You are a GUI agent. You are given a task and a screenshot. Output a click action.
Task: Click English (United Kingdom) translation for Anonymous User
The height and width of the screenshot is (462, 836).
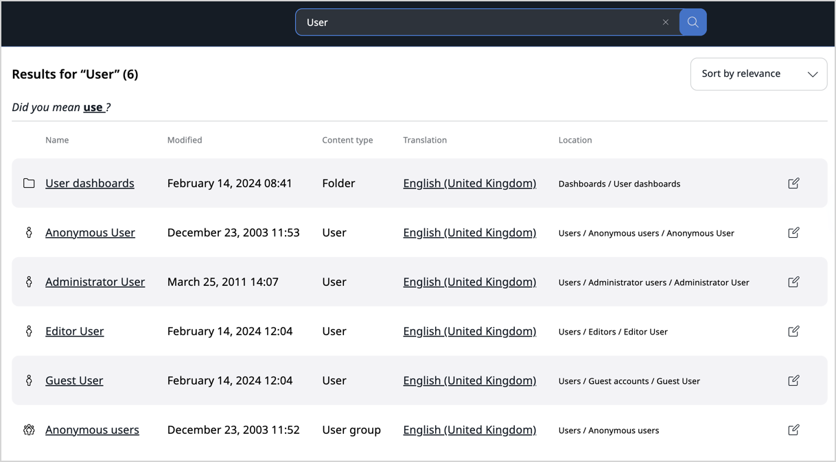[469, 232]
